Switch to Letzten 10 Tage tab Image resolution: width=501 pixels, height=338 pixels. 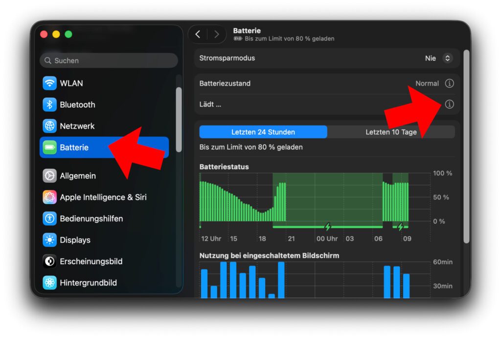tap(391, 132)
